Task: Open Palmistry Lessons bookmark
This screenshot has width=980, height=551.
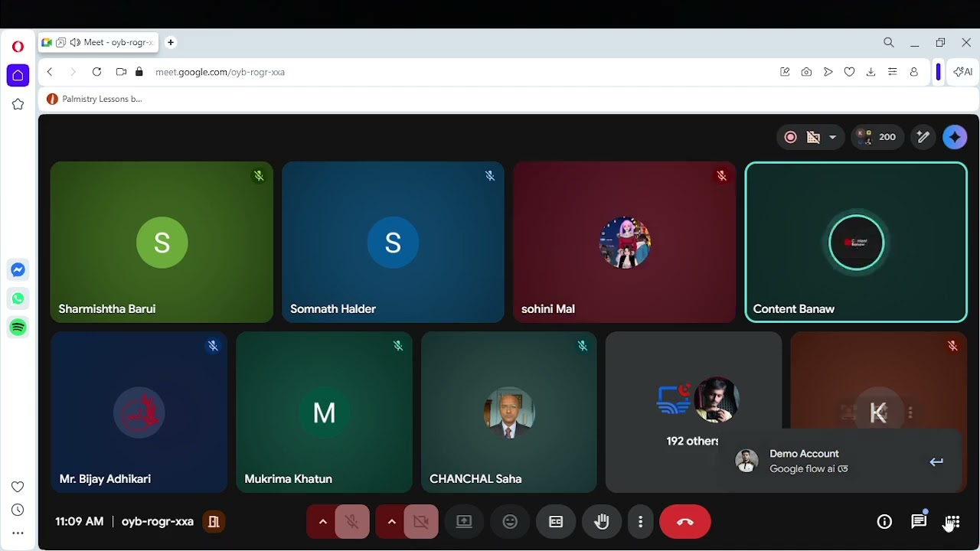Action: (95, 99)
